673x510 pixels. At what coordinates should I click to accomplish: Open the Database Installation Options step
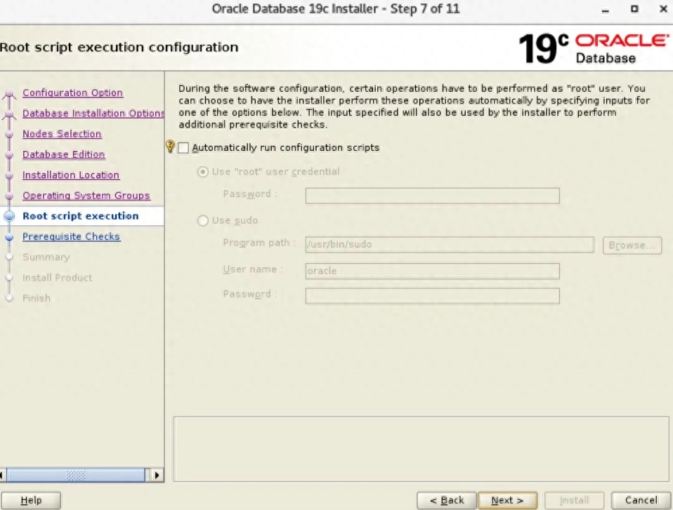click(x=93, y=114)
